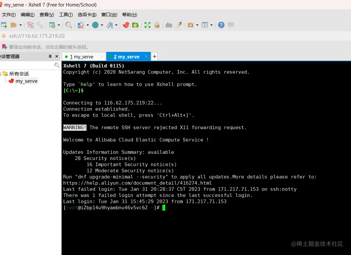Launch Xftp from the green folder icon

click(x=135, y=25)
